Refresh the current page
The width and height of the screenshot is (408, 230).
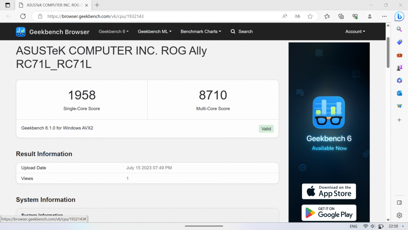(x=23, y=16)
